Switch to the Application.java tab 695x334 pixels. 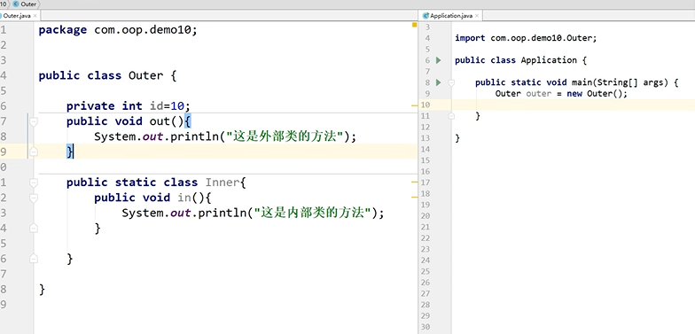point(450,16)
